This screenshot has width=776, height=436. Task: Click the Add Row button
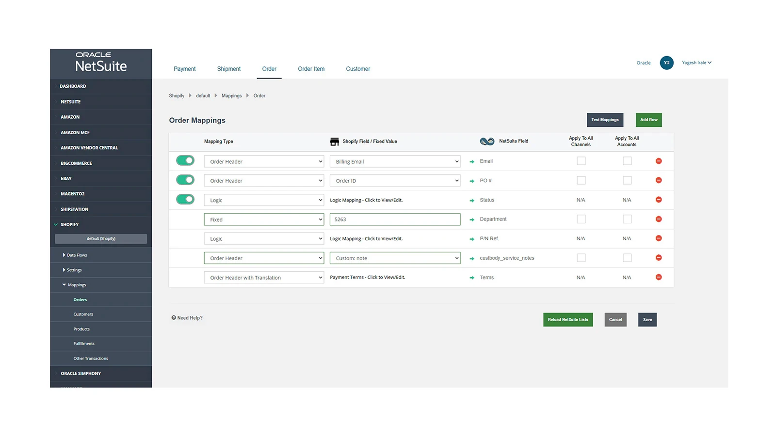pyautogui.click(x=649, y=120)
